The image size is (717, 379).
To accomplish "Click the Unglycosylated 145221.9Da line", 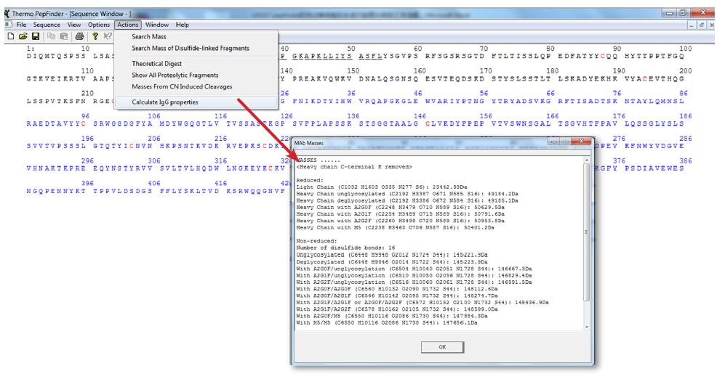I will 392,255.
